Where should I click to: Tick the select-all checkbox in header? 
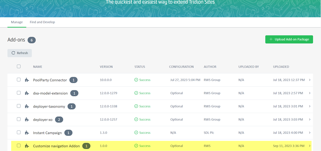(19, 66)
